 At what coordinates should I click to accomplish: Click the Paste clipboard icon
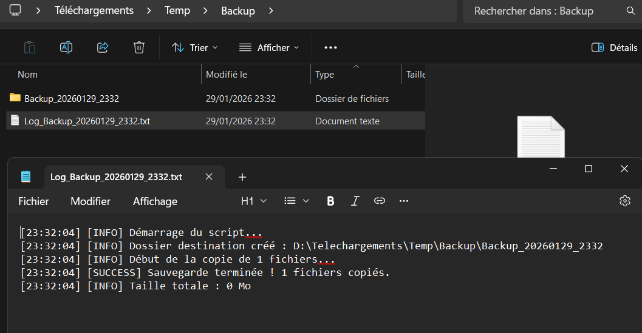click(30, 47)
